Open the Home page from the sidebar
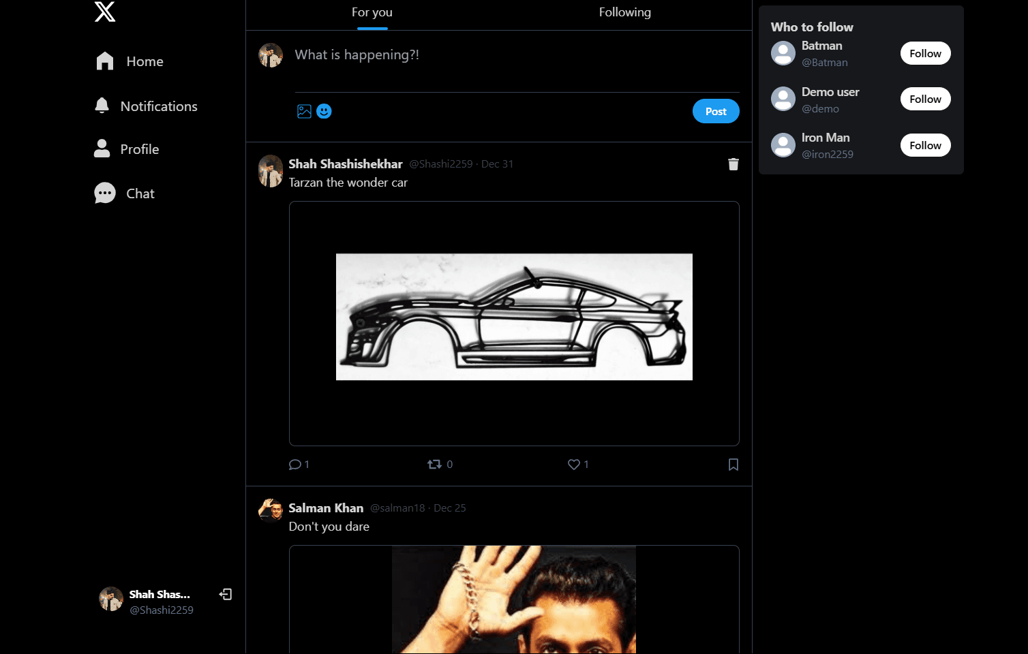Screen dimensions: 1028x654 point(130,61)
